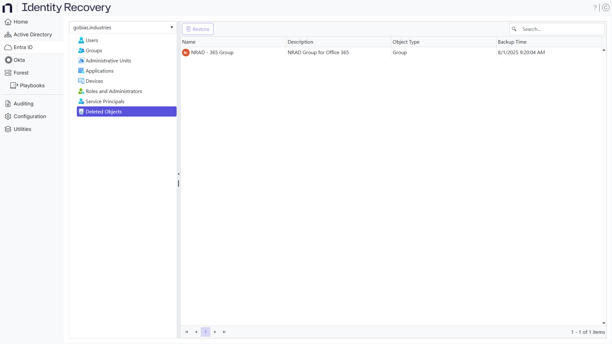The image size is (612, 344).
Task: Navigate to Deleted Objects
Action: click(104, 111)
